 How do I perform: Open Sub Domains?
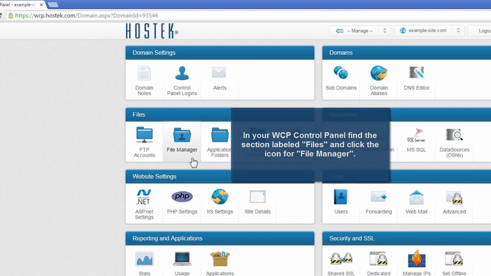pos(341,78)
